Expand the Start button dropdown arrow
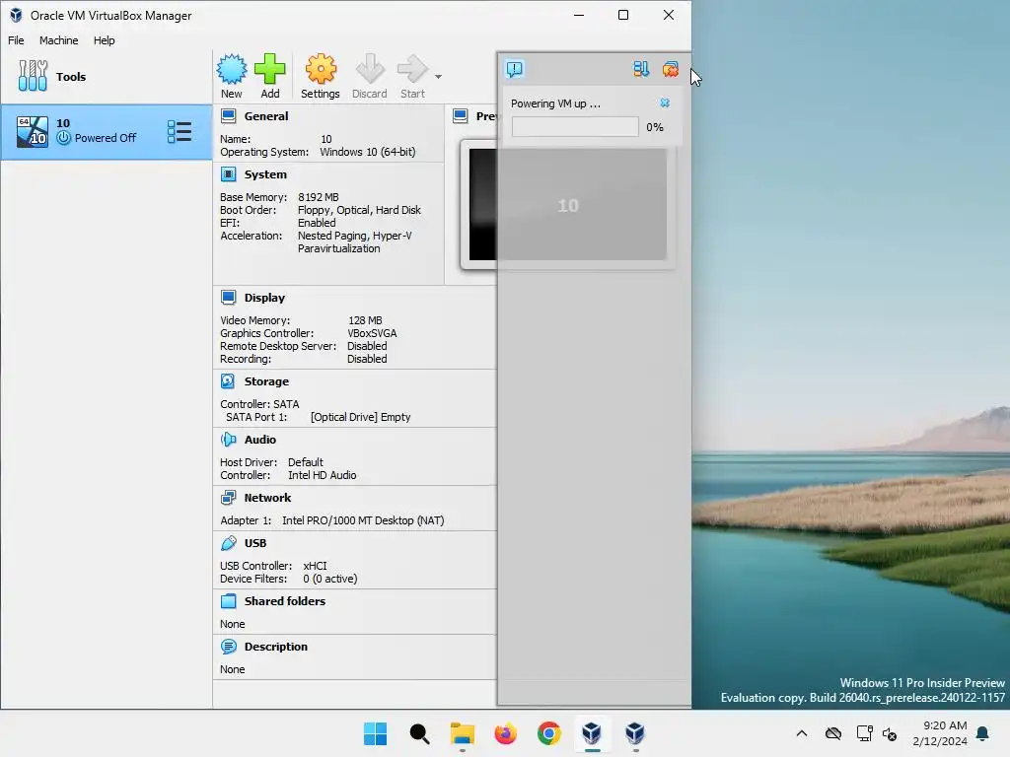This screenshot has width=1010, height=757. 438,77
